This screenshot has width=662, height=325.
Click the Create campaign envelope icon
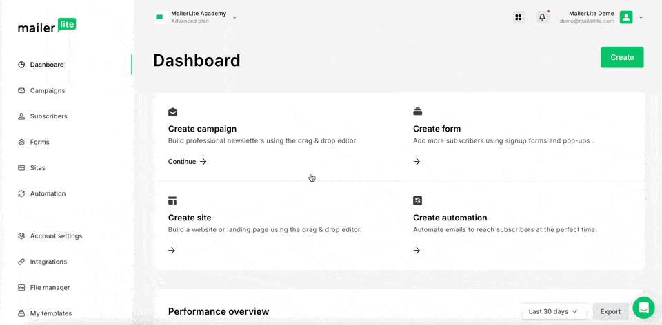(172, 112)
